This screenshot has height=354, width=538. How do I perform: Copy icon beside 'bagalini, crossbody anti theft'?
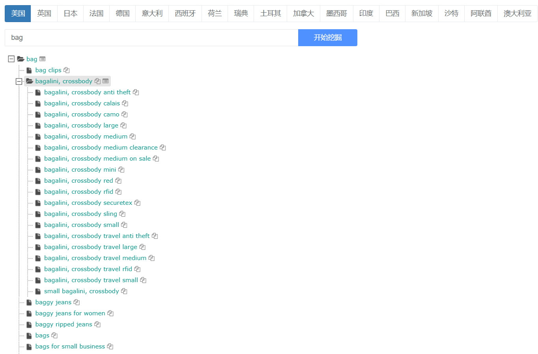(x=136, y=92)
